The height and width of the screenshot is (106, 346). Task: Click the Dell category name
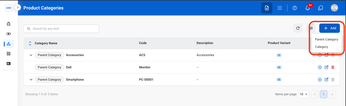[x=69, y=67]
